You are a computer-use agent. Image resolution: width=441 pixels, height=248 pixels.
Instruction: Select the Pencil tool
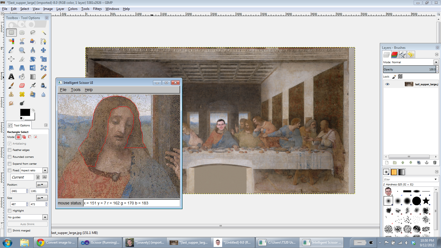[x=44, y=77]
